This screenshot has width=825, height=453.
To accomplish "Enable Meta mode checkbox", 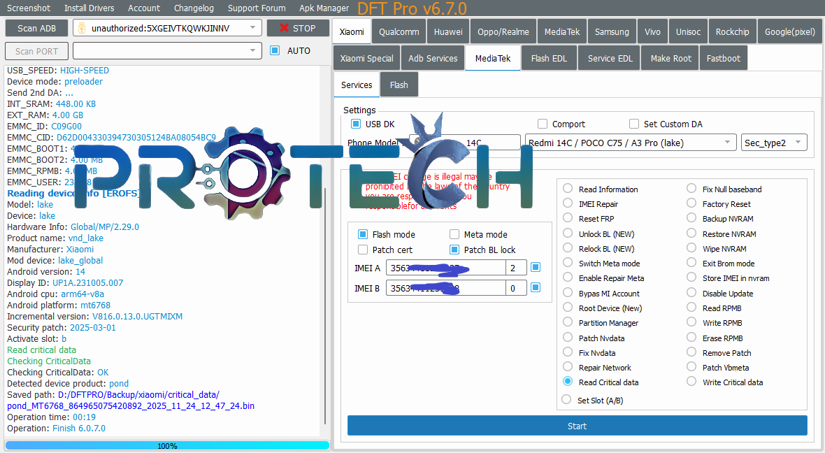I will [x=454, y=234].
